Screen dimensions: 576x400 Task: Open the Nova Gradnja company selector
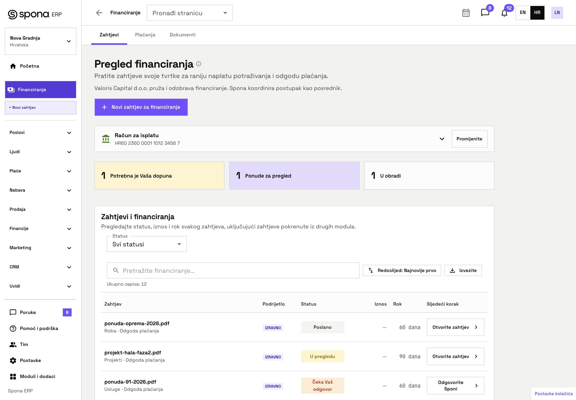(x=40, y=41)
